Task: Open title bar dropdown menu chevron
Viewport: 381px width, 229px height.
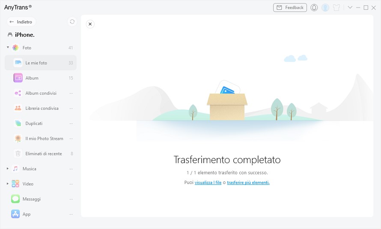Action: pyautogui.click(x=350, y=8)
